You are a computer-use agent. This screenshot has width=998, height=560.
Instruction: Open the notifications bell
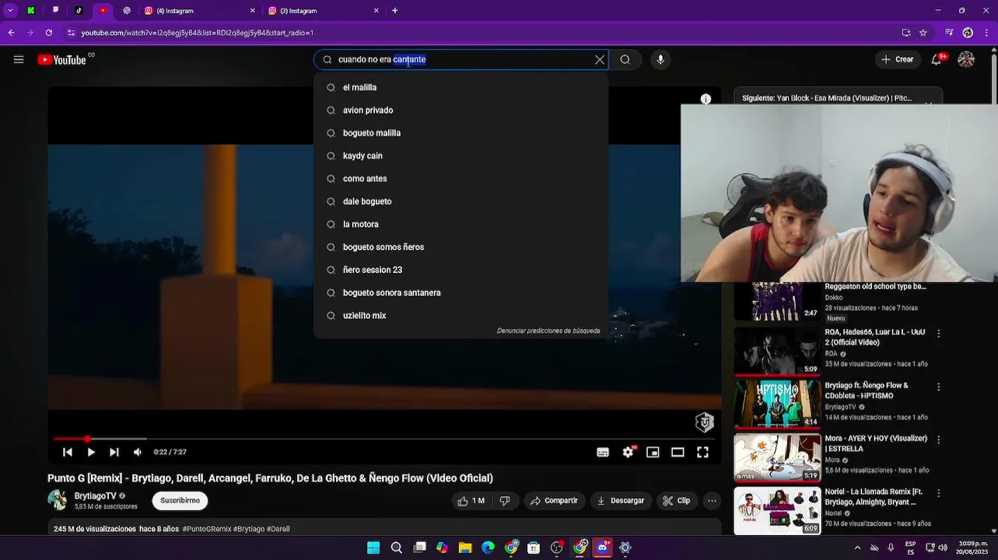pos(937,60)
